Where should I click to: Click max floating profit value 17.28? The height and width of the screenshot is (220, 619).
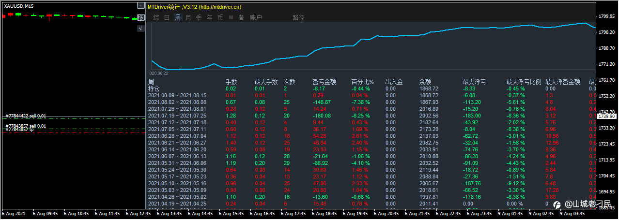[553, 191]
